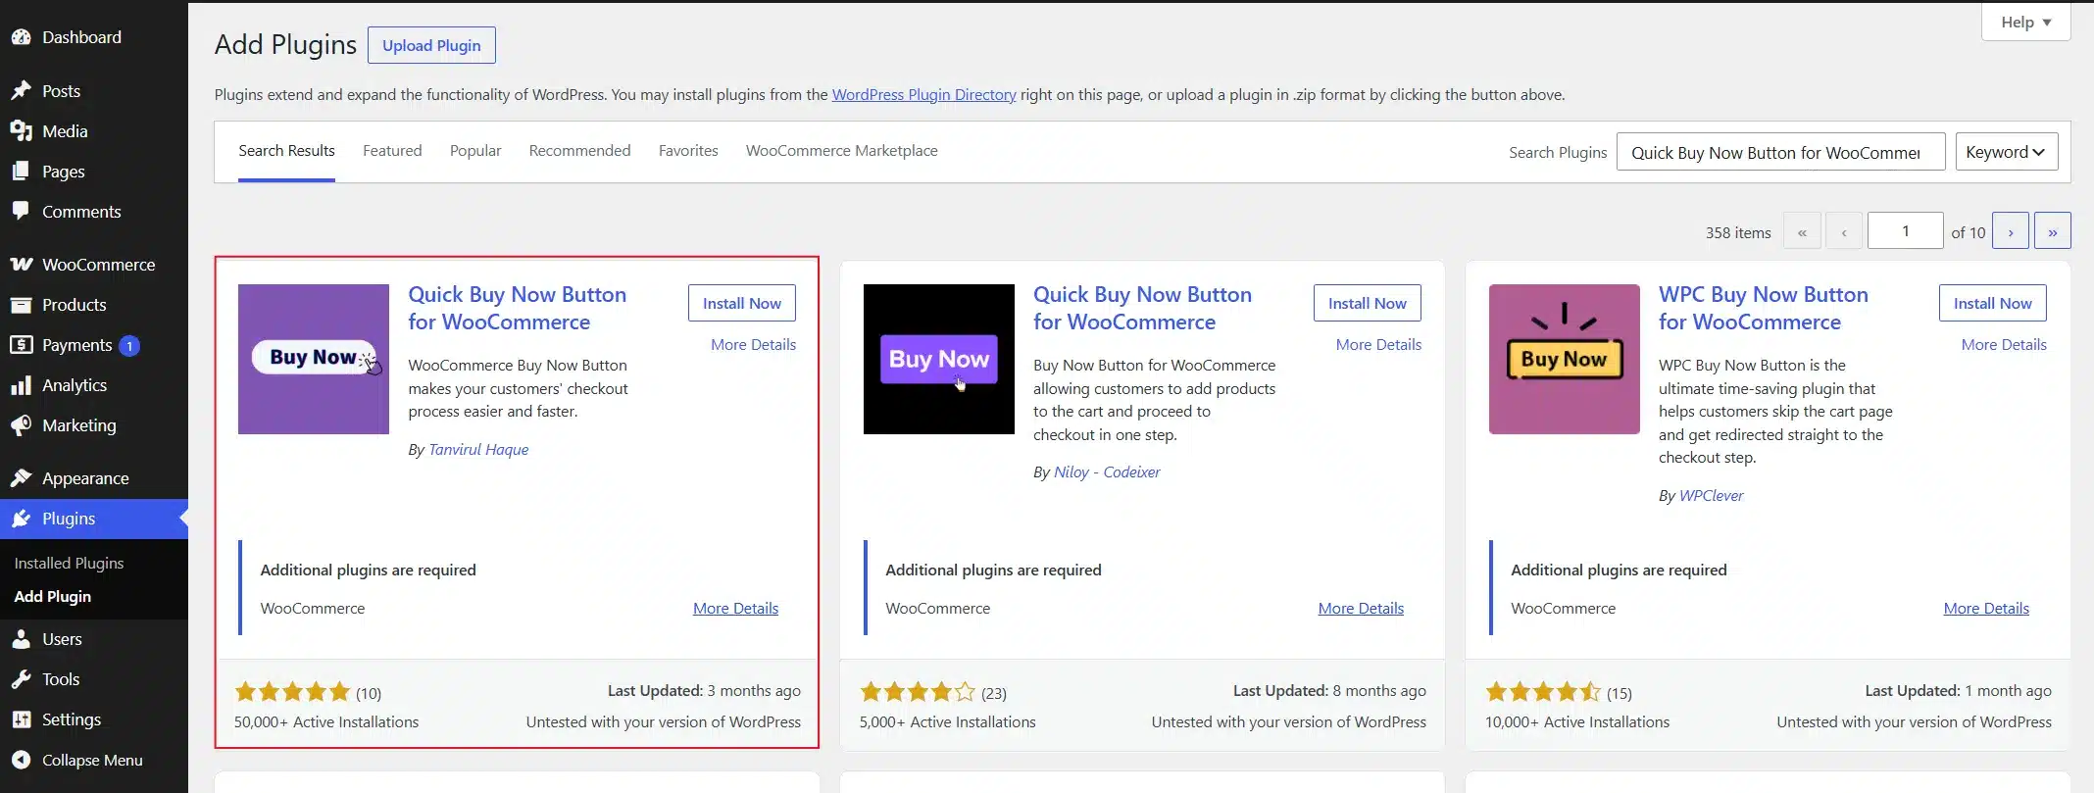Open the WooCommerce Marketplace tab
2094x793 pixels.
click(x=841, y=151)
